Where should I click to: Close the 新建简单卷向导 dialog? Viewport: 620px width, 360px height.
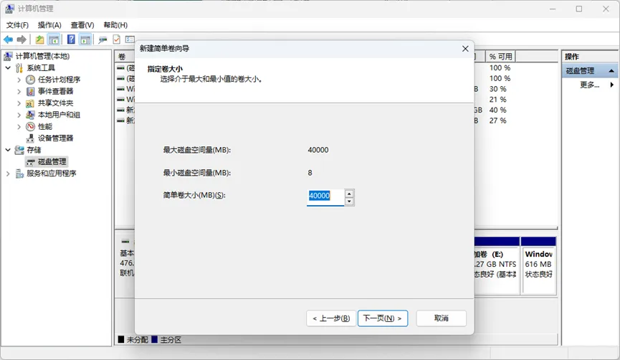point(465,48)
